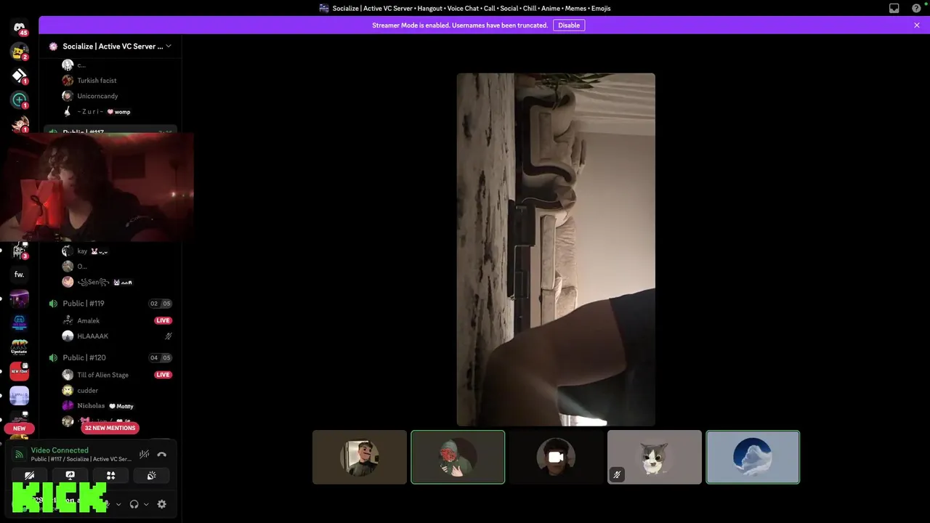The height and width of the screenshot is (523, 930).
Task: Dismiss the Streamer Mode banner
Action: pos(917,25)
